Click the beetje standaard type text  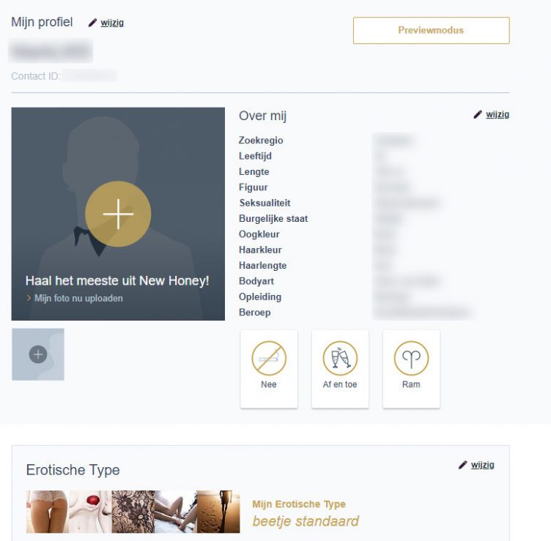[x=306, y=521]
